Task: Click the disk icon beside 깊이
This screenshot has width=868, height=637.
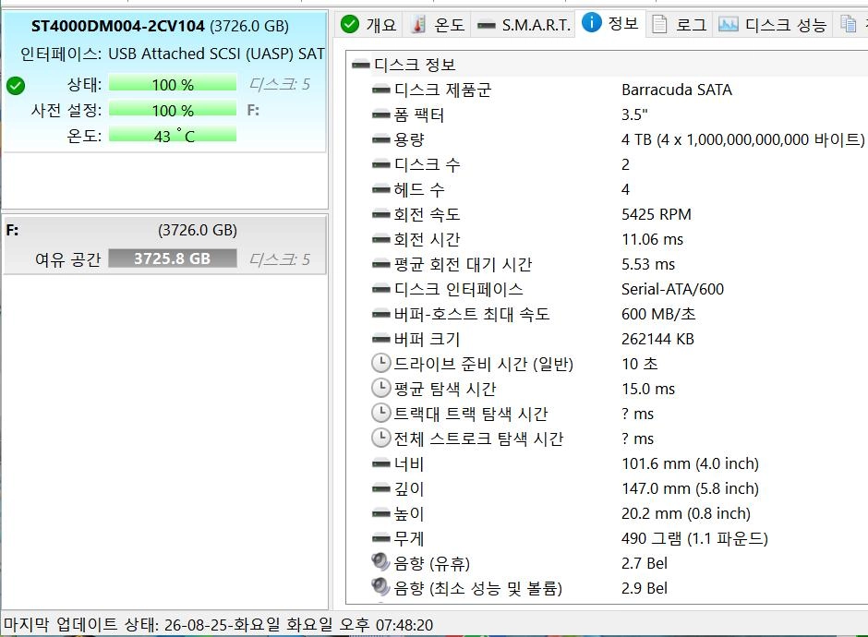Action: tap(380, 488)
